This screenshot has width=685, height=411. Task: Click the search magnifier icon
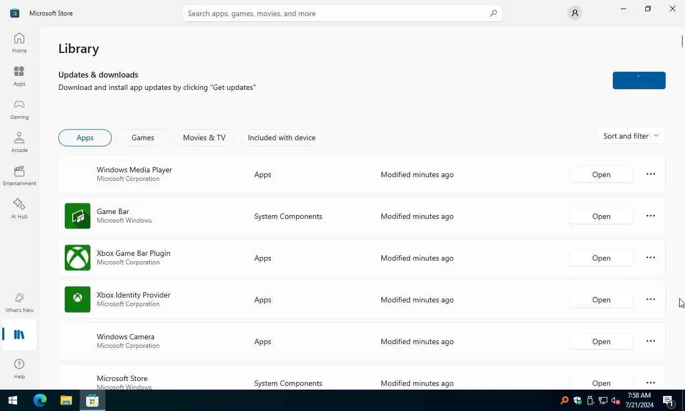click(x=493, y=13)
